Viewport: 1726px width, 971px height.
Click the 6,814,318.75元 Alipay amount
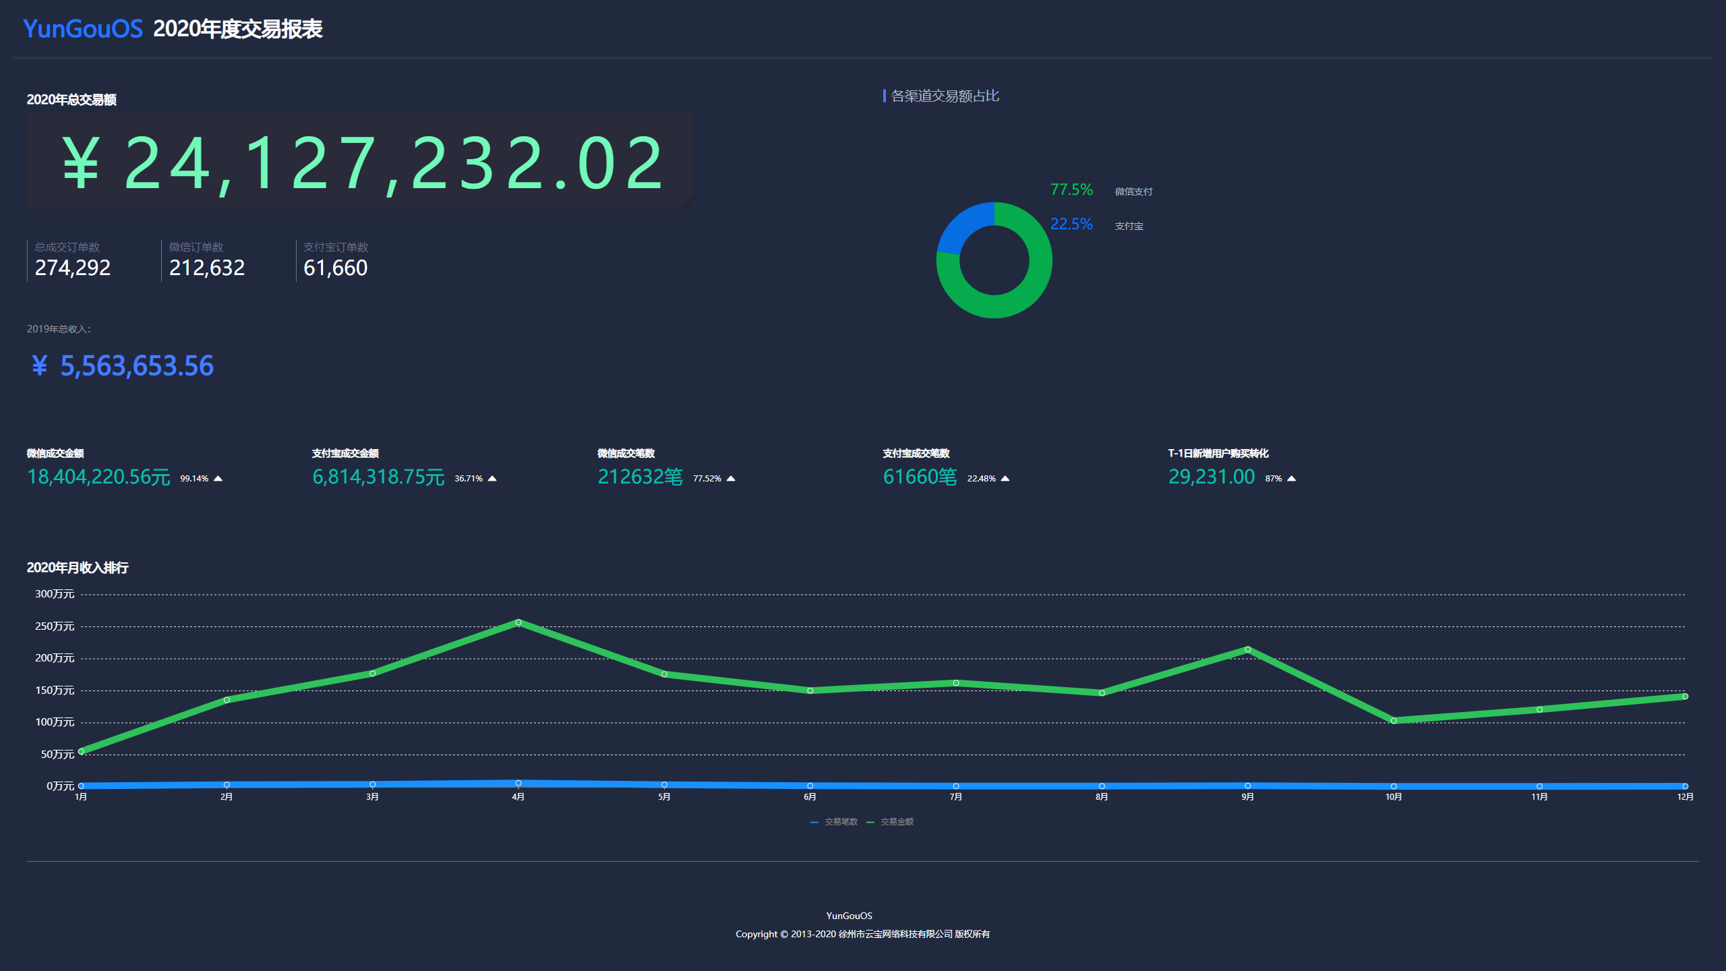pos(378,477)
